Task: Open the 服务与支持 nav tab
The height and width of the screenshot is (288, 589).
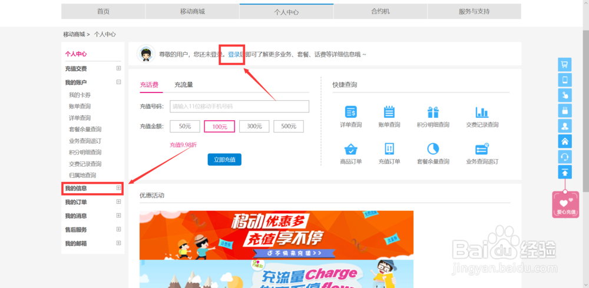Action: (x=474, y=11)
